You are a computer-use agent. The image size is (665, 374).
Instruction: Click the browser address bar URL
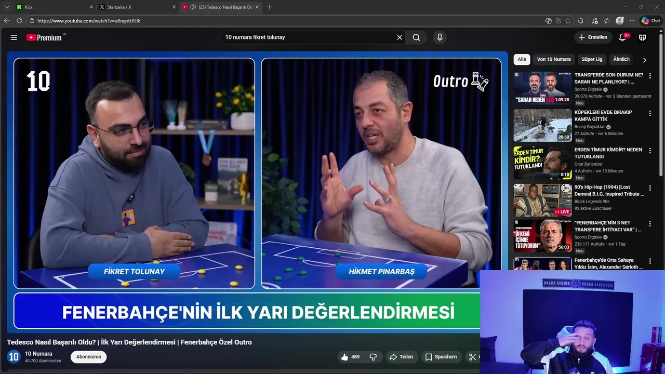(89, 21)
